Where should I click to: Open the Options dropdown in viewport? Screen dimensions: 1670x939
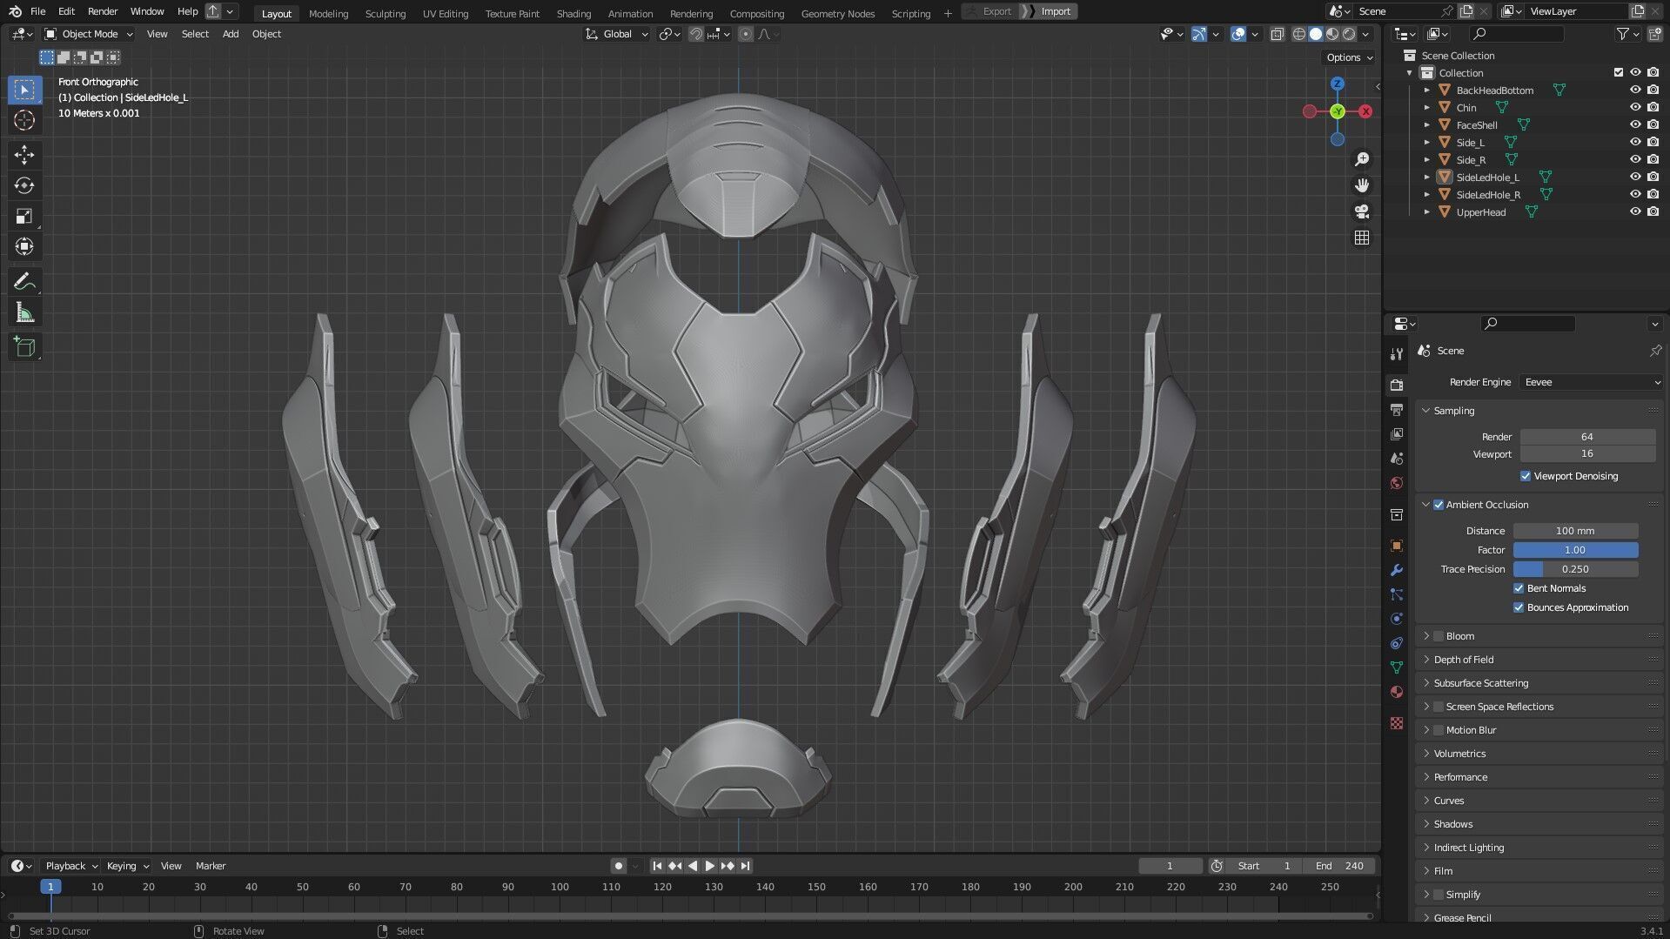1349,57
